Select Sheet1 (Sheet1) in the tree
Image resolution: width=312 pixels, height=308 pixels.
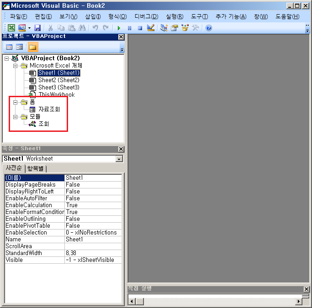pos(58,73)
